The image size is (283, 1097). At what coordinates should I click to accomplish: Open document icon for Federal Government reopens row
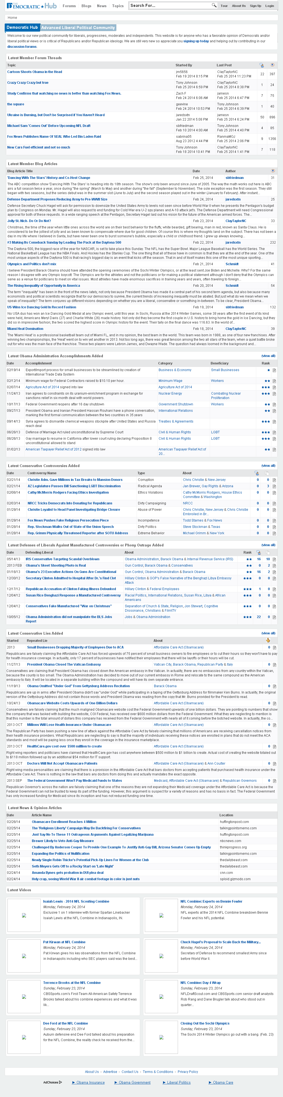pos(274,405)
